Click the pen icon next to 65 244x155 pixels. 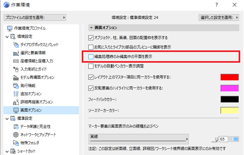click(x=215, y=139)
